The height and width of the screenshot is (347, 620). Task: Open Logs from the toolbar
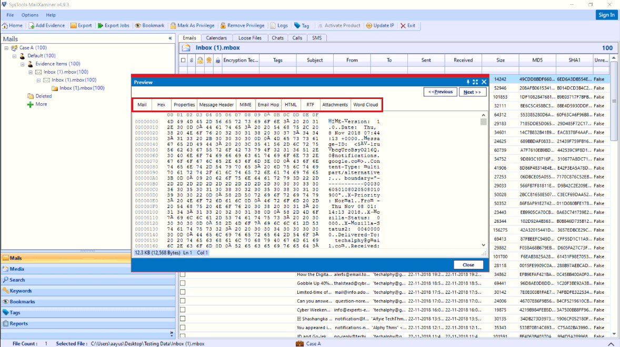click(279, 26)
